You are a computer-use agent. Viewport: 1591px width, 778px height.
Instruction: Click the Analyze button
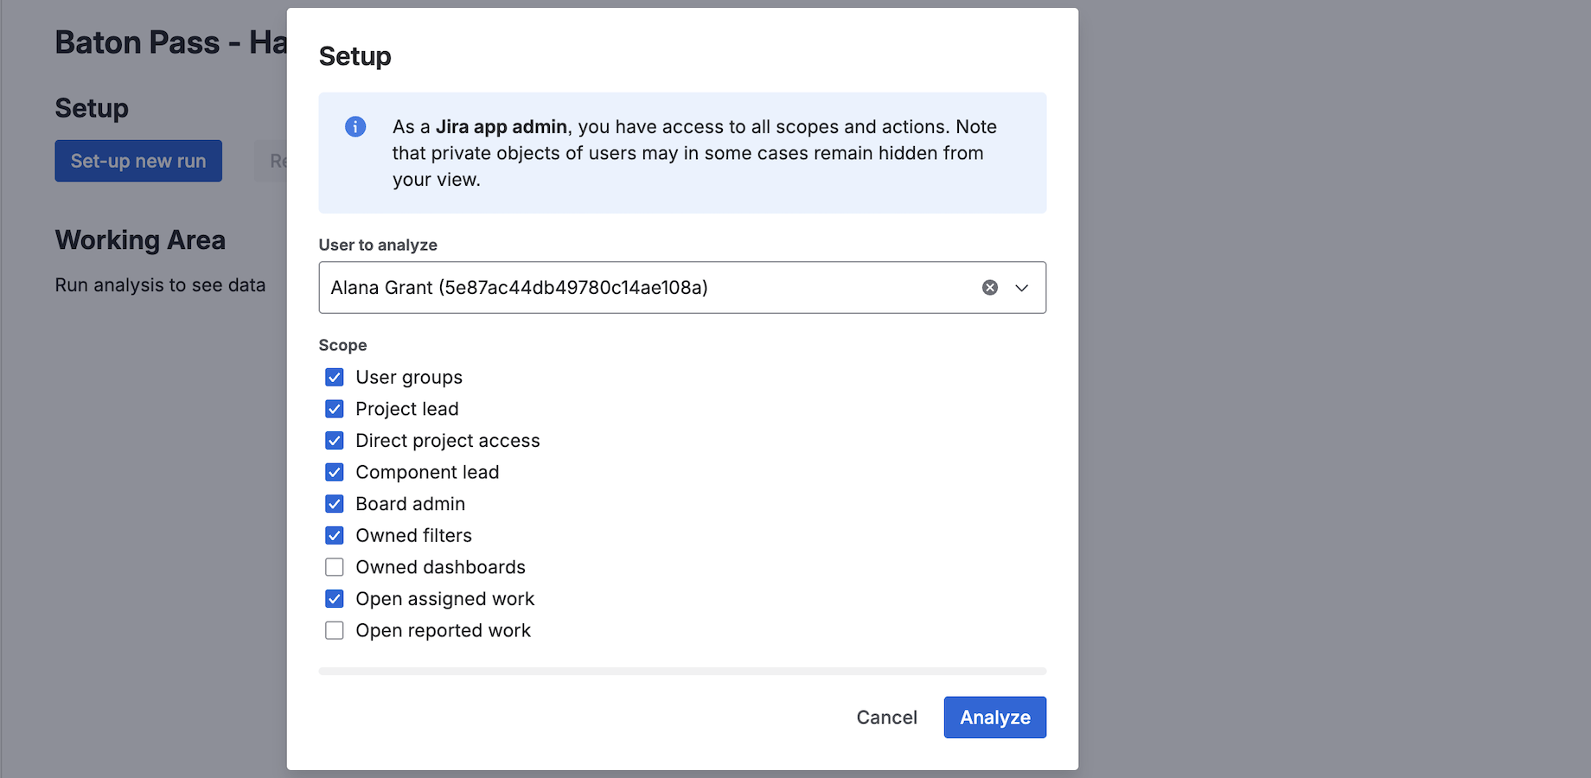[x=994, y=717]
